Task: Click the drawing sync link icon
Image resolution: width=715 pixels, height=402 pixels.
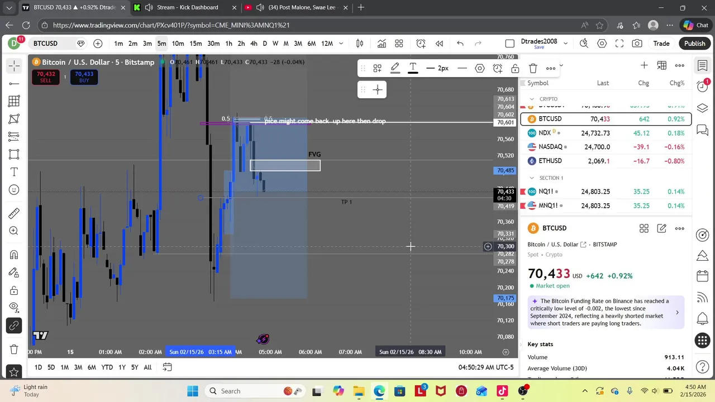Action: click(14, 326)
